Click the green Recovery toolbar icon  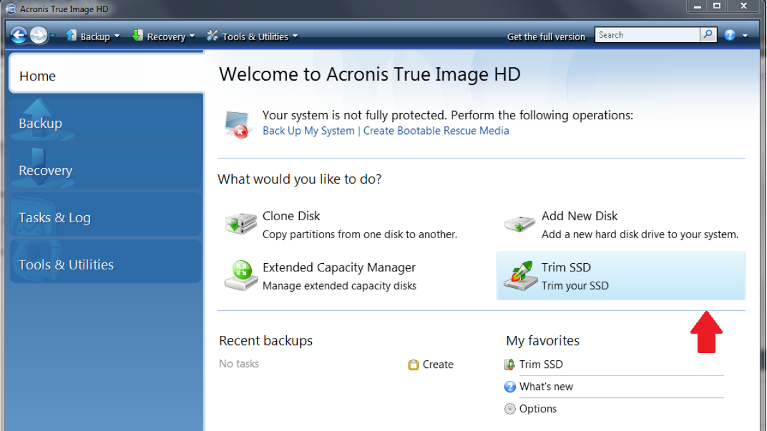coord(137,36)
